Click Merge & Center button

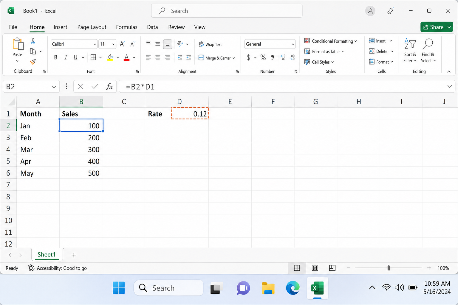click(217, 58)
